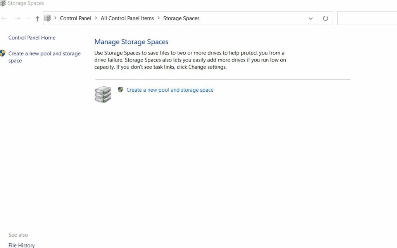Click the refresh icon next to the address bar
Viewport: 397px width, 248px height.
(325, 18)
